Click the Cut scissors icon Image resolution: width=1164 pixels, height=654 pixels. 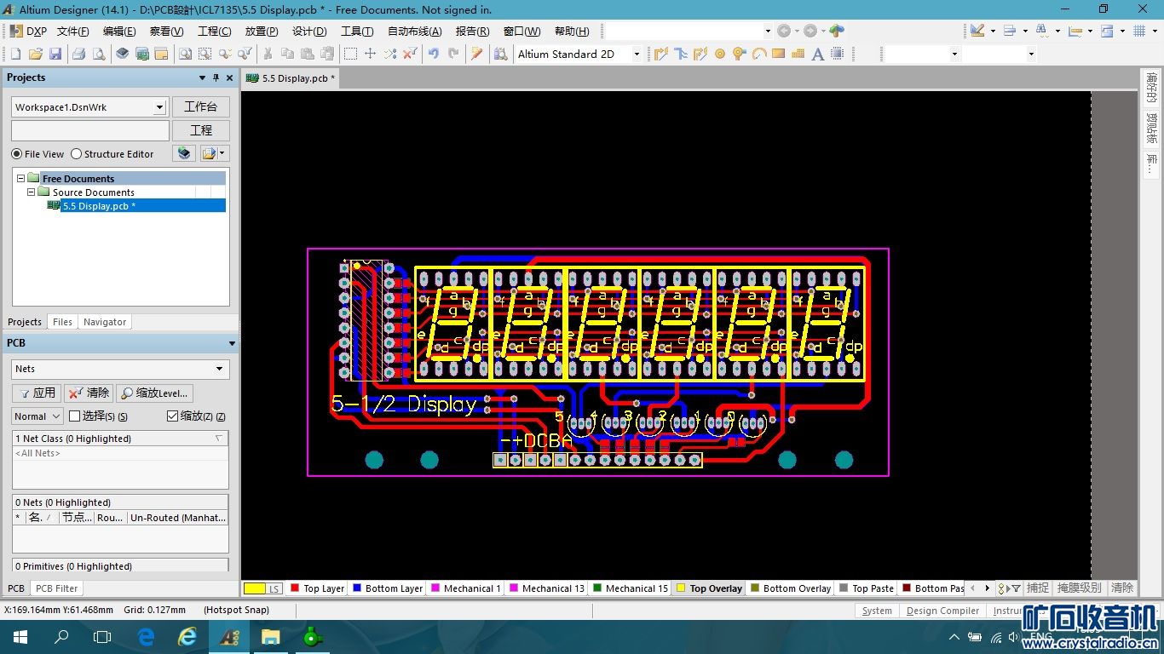pyautogui.click(x=268, y=54)
